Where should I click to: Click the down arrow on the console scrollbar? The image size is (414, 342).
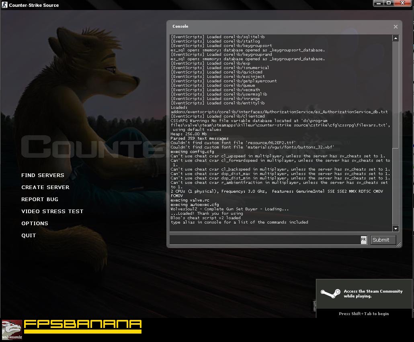[x=395, y=228]
